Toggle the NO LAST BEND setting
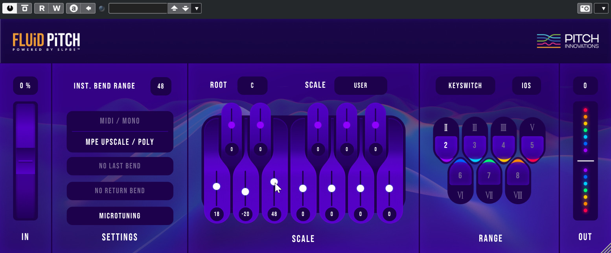The width and height of the screenshot is (611, 253). point(120,166)
